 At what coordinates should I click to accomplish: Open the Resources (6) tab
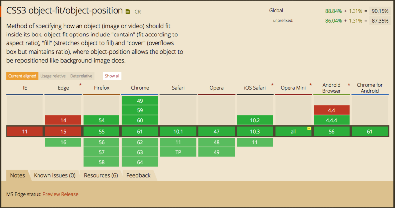point(101,175)
